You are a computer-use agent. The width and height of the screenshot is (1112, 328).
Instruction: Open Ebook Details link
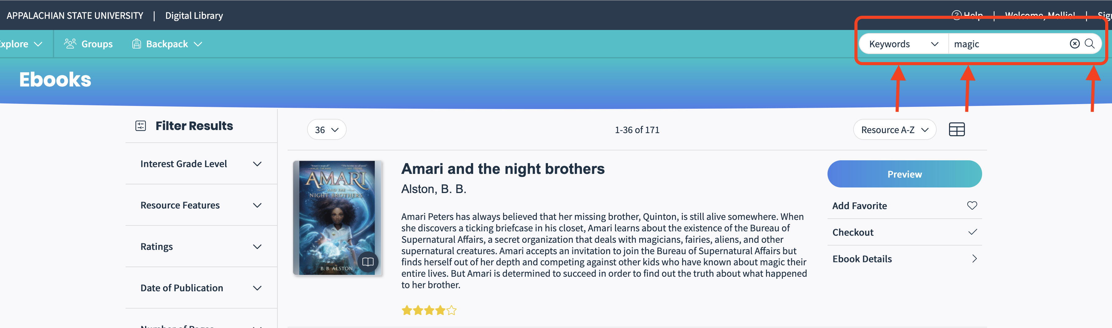(x=905, y=259)
